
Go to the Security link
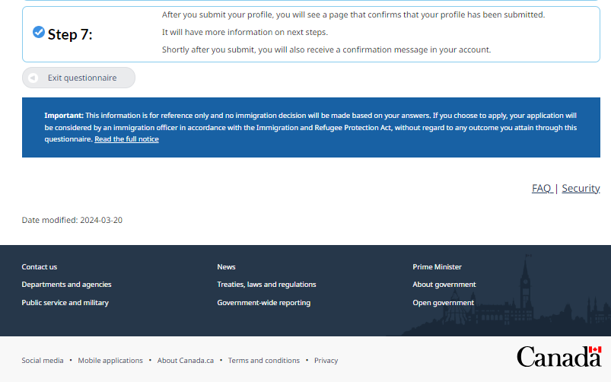point(581,188)
